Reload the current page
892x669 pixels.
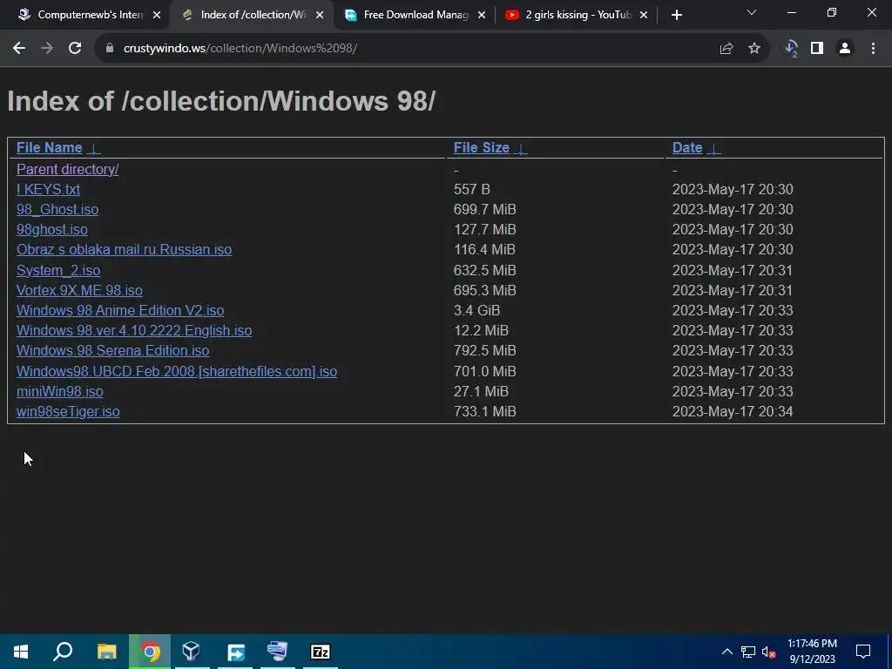(75, 49)
